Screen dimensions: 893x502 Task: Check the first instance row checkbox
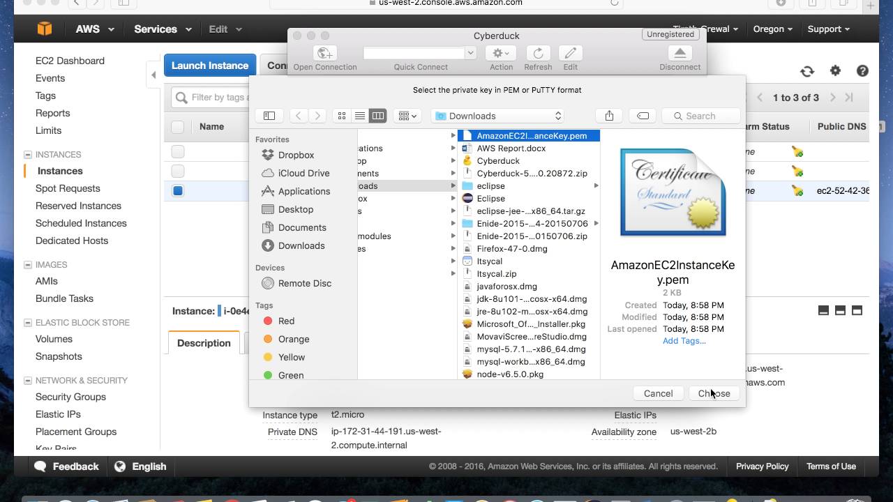(x=178, y=151)
